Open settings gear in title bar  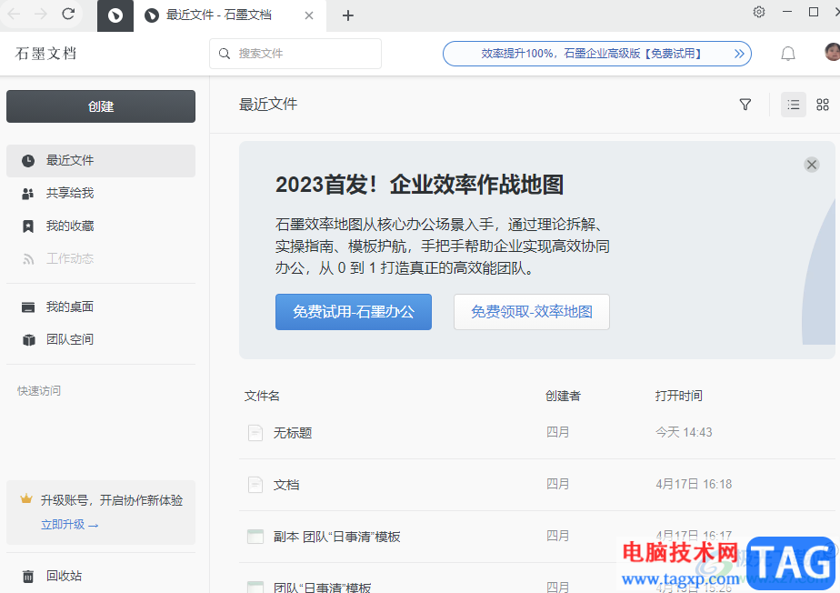pyautogui.click(x=759, y=13)
